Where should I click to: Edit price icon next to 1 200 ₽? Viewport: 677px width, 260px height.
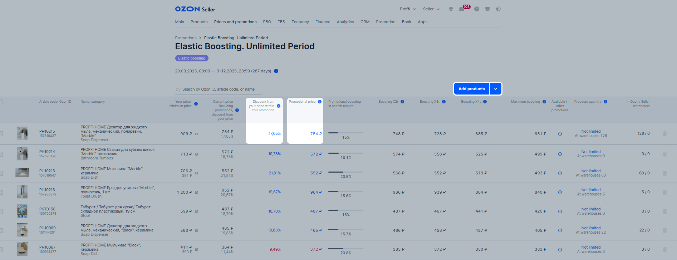pos(196,193)
